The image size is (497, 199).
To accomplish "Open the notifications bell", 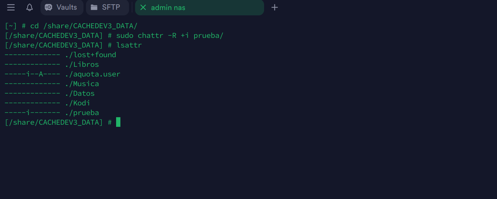I will 30,8.
